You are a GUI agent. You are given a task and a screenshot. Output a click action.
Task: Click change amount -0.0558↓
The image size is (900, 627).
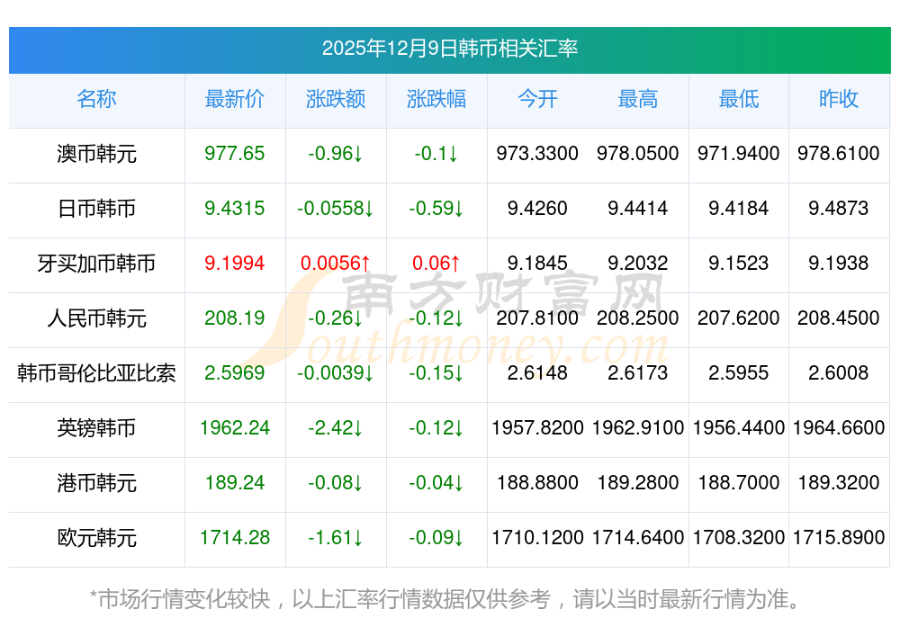[336, 208]
